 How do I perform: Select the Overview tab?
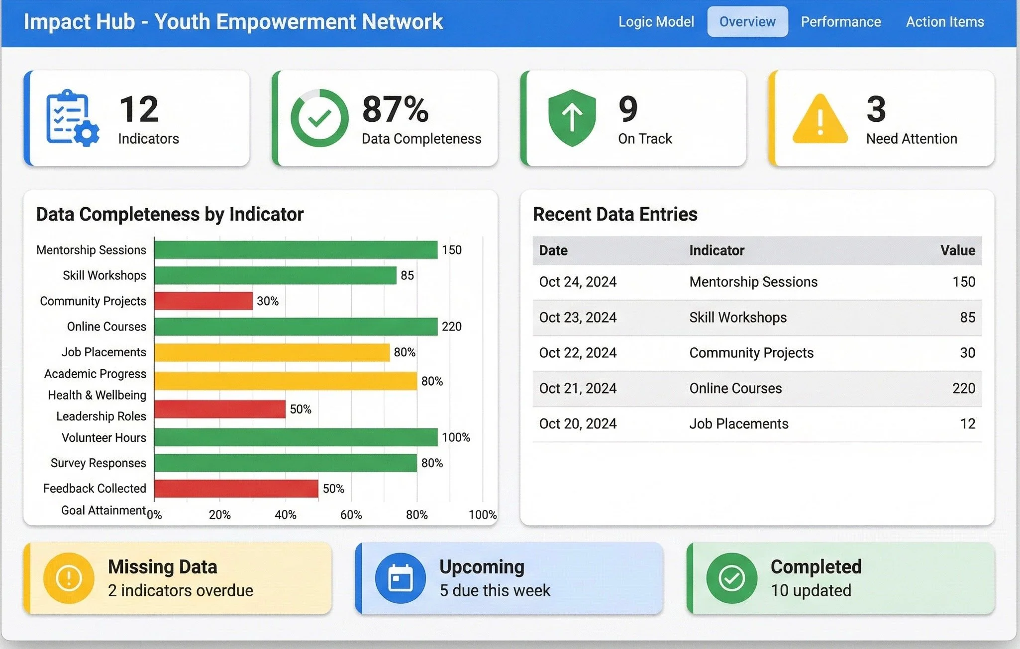(x=747, y=22)
